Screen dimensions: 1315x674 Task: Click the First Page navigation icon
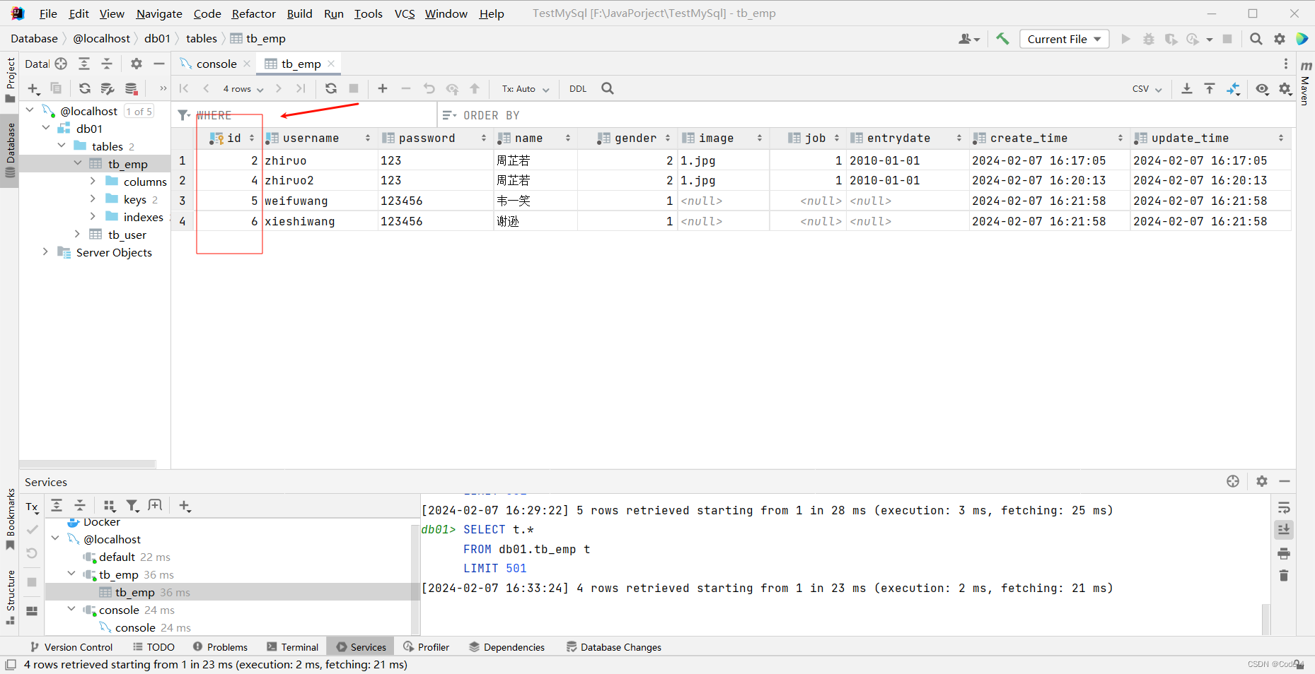tap(184, 88)
